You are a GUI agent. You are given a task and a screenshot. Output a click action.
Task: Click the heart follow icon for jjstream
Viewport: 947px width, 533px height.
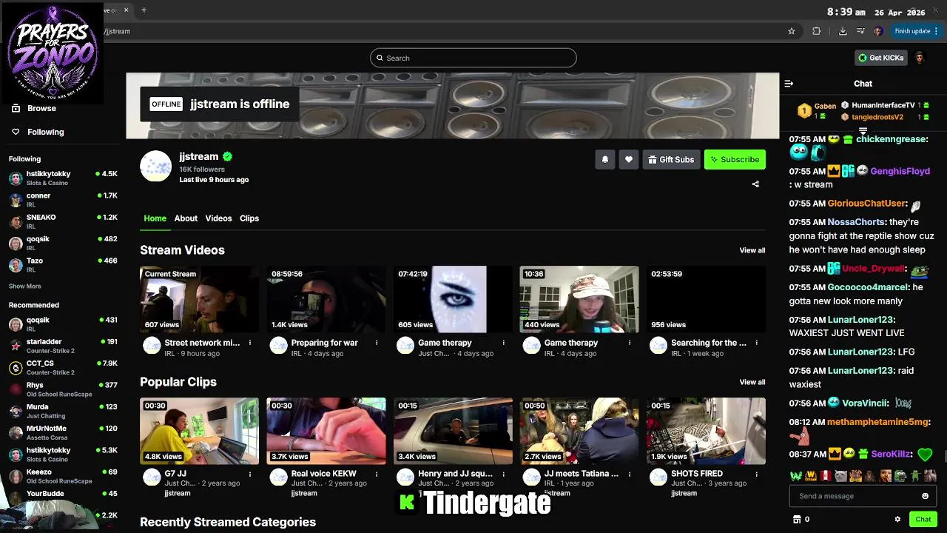tap(628, 159)
